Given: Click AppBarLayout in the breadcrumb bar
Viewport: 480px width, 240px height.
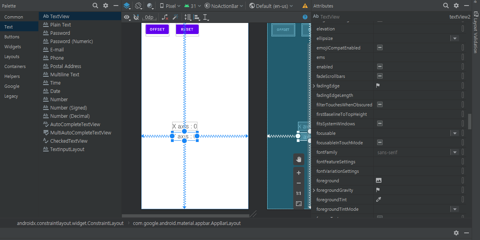Looking at the screenshot, I should [x=187, y=223].
